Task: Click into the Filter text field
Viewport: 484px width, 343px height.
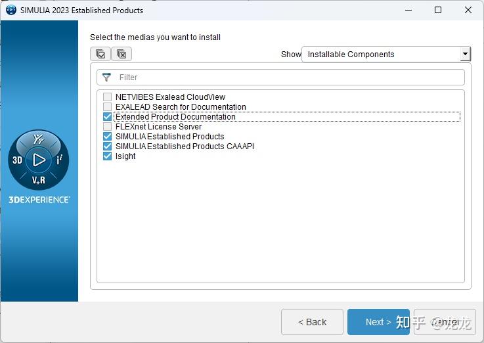Action: coord(289,78)
